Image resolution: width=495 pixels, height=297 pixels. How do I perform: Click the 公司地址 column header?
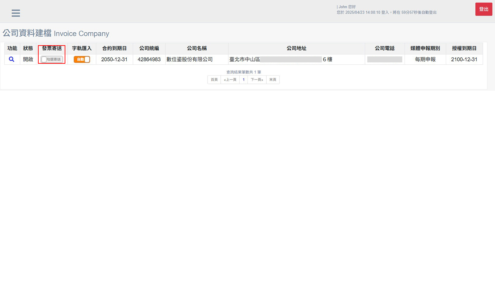click(x=296, y=49)
